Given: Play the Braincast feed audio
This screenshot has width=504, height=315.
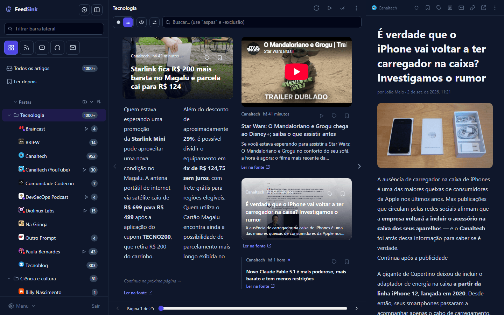Looking at the screenshot, I should 86,129.
